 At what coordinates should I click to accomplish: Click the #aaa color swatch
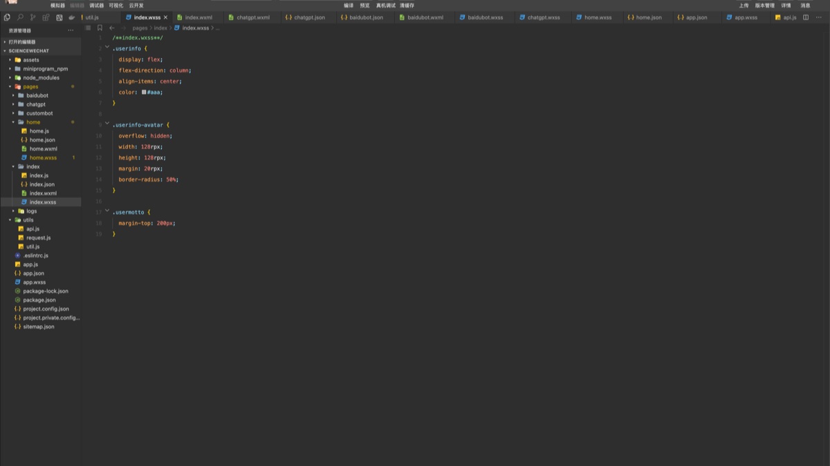click(144, 92)
